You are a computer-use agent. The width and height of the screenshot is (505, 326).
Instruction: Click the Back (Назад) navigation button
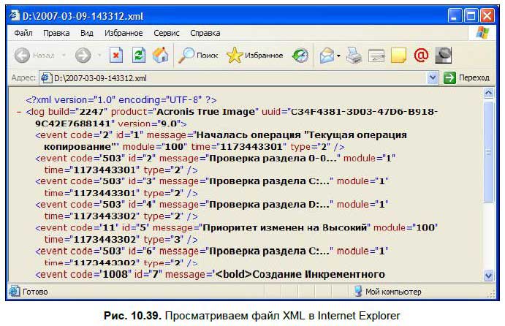tap(33, 56)
